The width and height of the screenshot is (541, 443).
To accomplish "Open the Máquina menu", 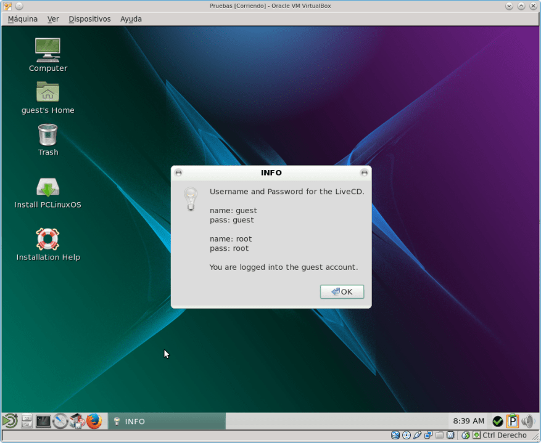I will [x=23, y=19].
